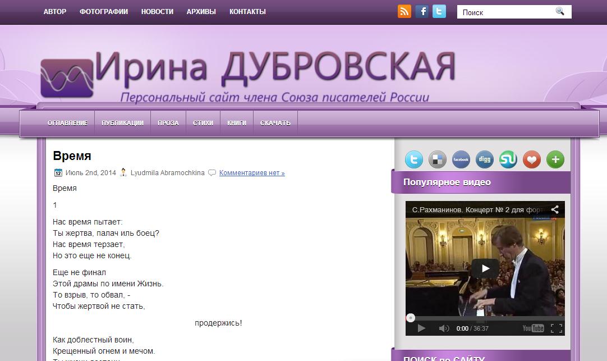Viewport: 607px width, 361px height.
Task: Open the site's Twitter page from the header
Action: pos(439,10)
